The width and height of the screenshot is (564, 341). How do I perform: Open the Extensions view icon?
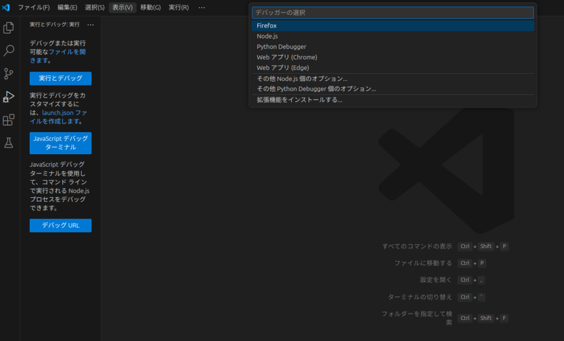click(x=9, y=120)
